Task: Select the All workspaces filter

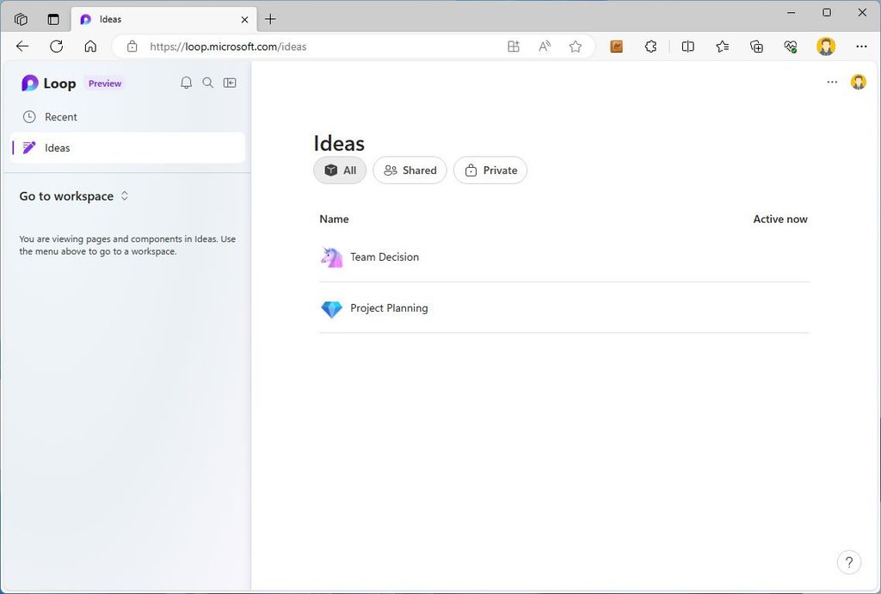Action: 339,170
